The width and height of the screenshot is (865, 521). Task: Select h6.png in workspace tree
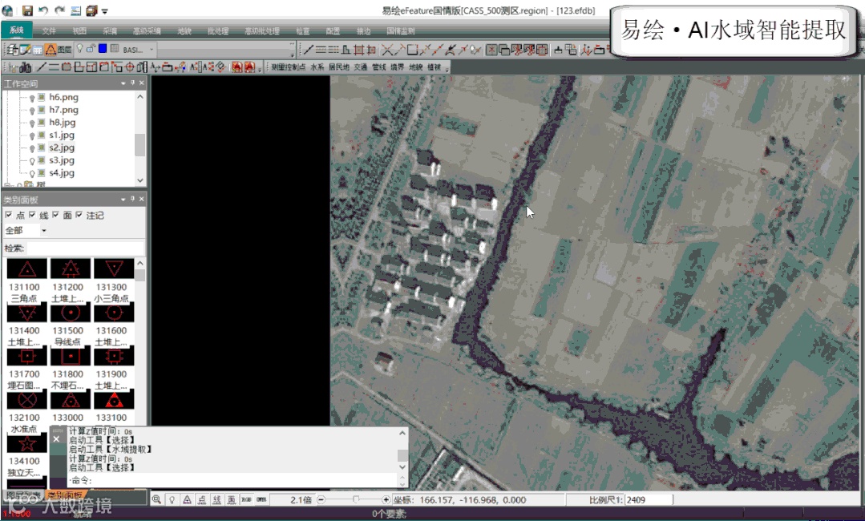[x=63, y=97]
